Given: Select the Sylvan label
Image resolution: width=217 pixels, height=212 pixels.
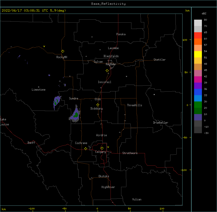Looking at the screenshot, I should pyautogui.click(x=98, y=62).
